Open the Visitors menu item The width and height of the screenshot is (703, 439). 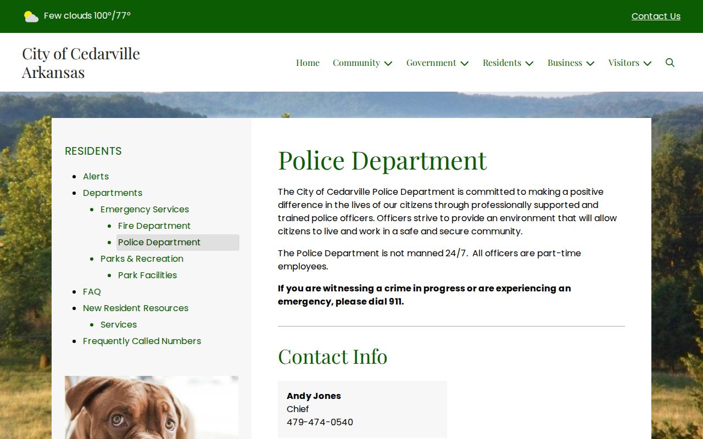click(x=624, y=63)
